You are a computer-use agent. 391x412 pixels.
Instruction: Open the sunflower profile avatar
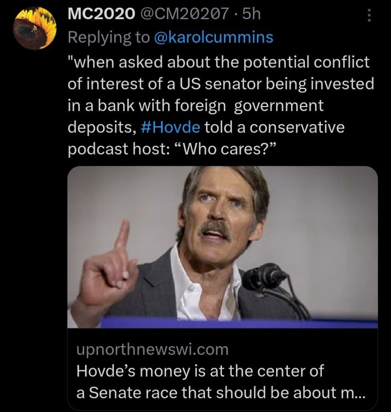pyautogui.click(x=35, y=29)
